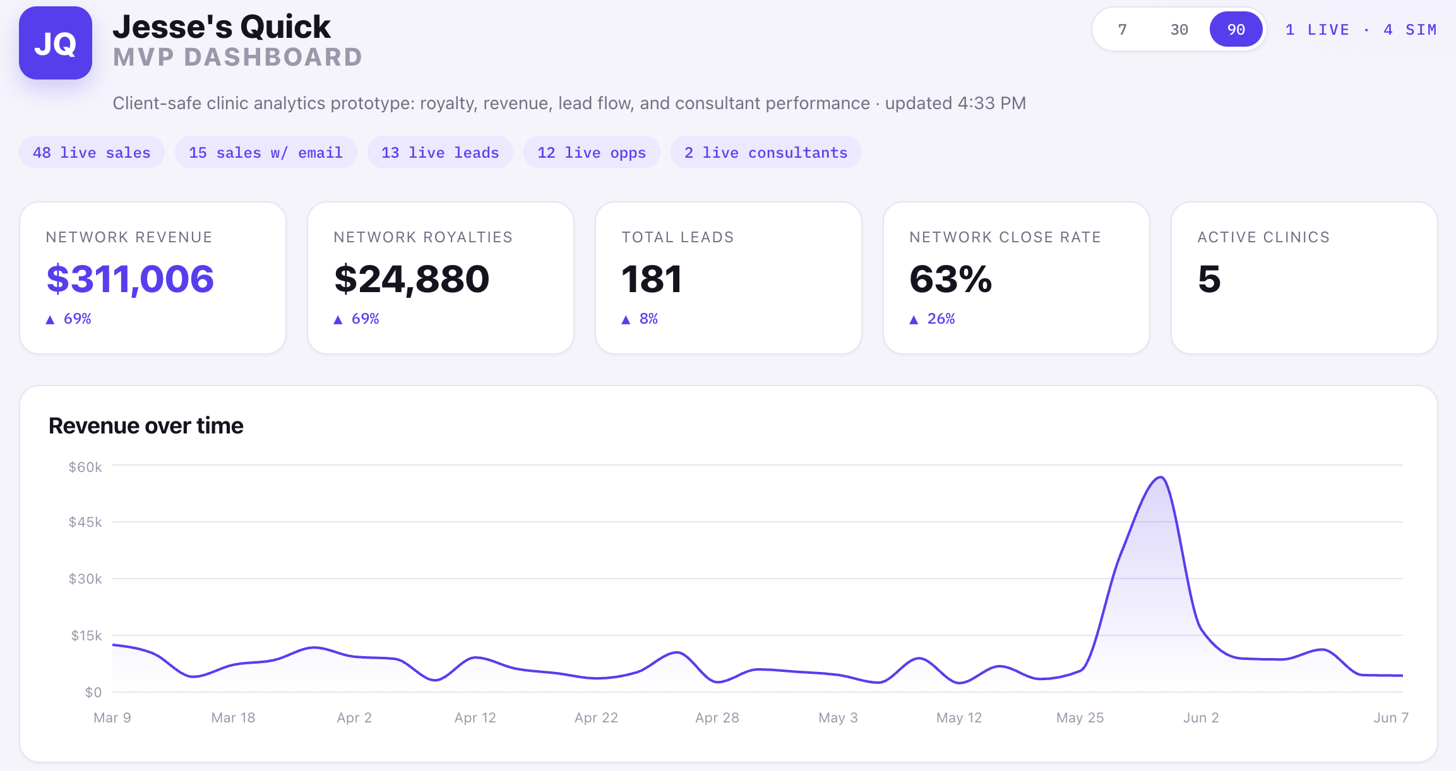
Task: Click the $45k axis label
Action: 85,522
